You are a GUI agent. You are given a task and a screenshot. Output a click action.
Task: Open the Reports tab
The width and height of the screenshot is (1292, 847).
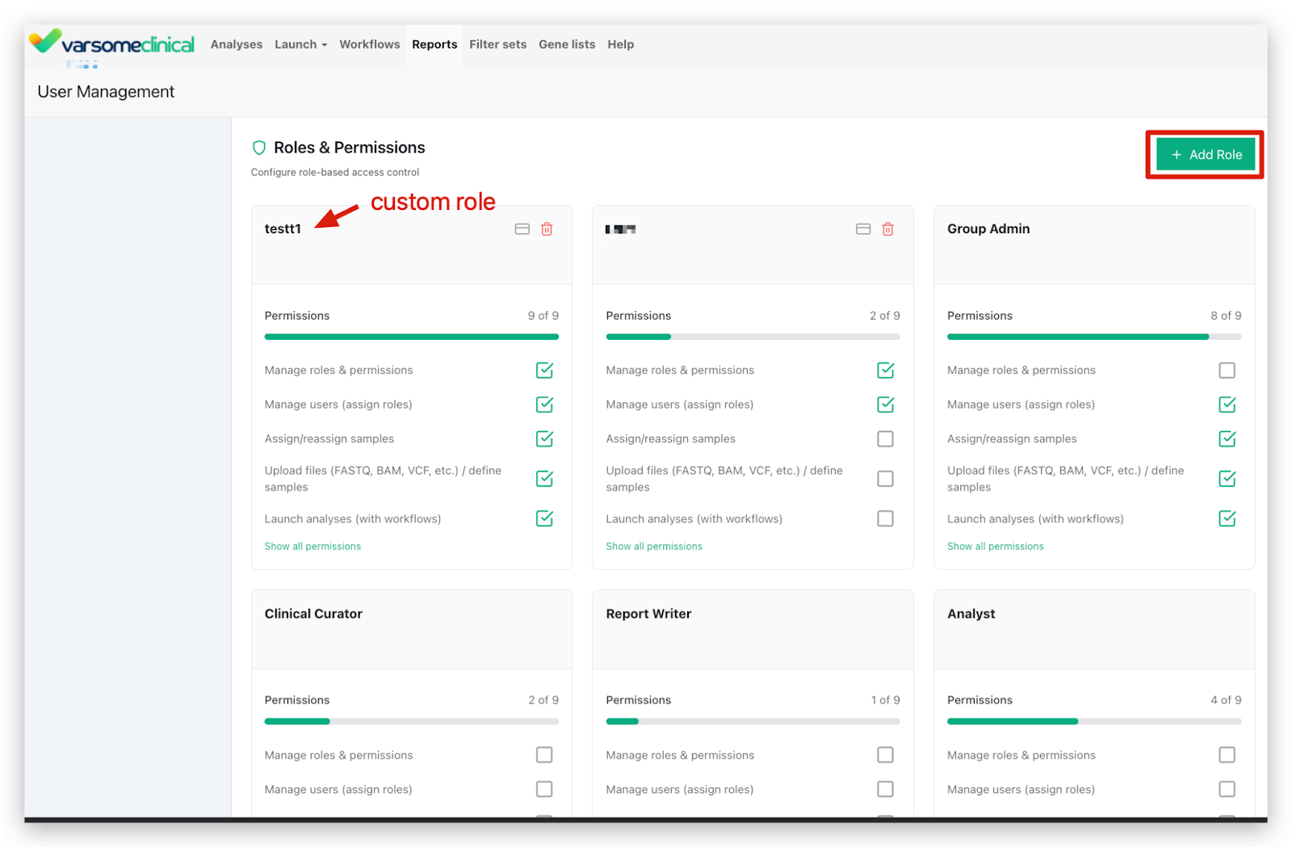(434, 44)
